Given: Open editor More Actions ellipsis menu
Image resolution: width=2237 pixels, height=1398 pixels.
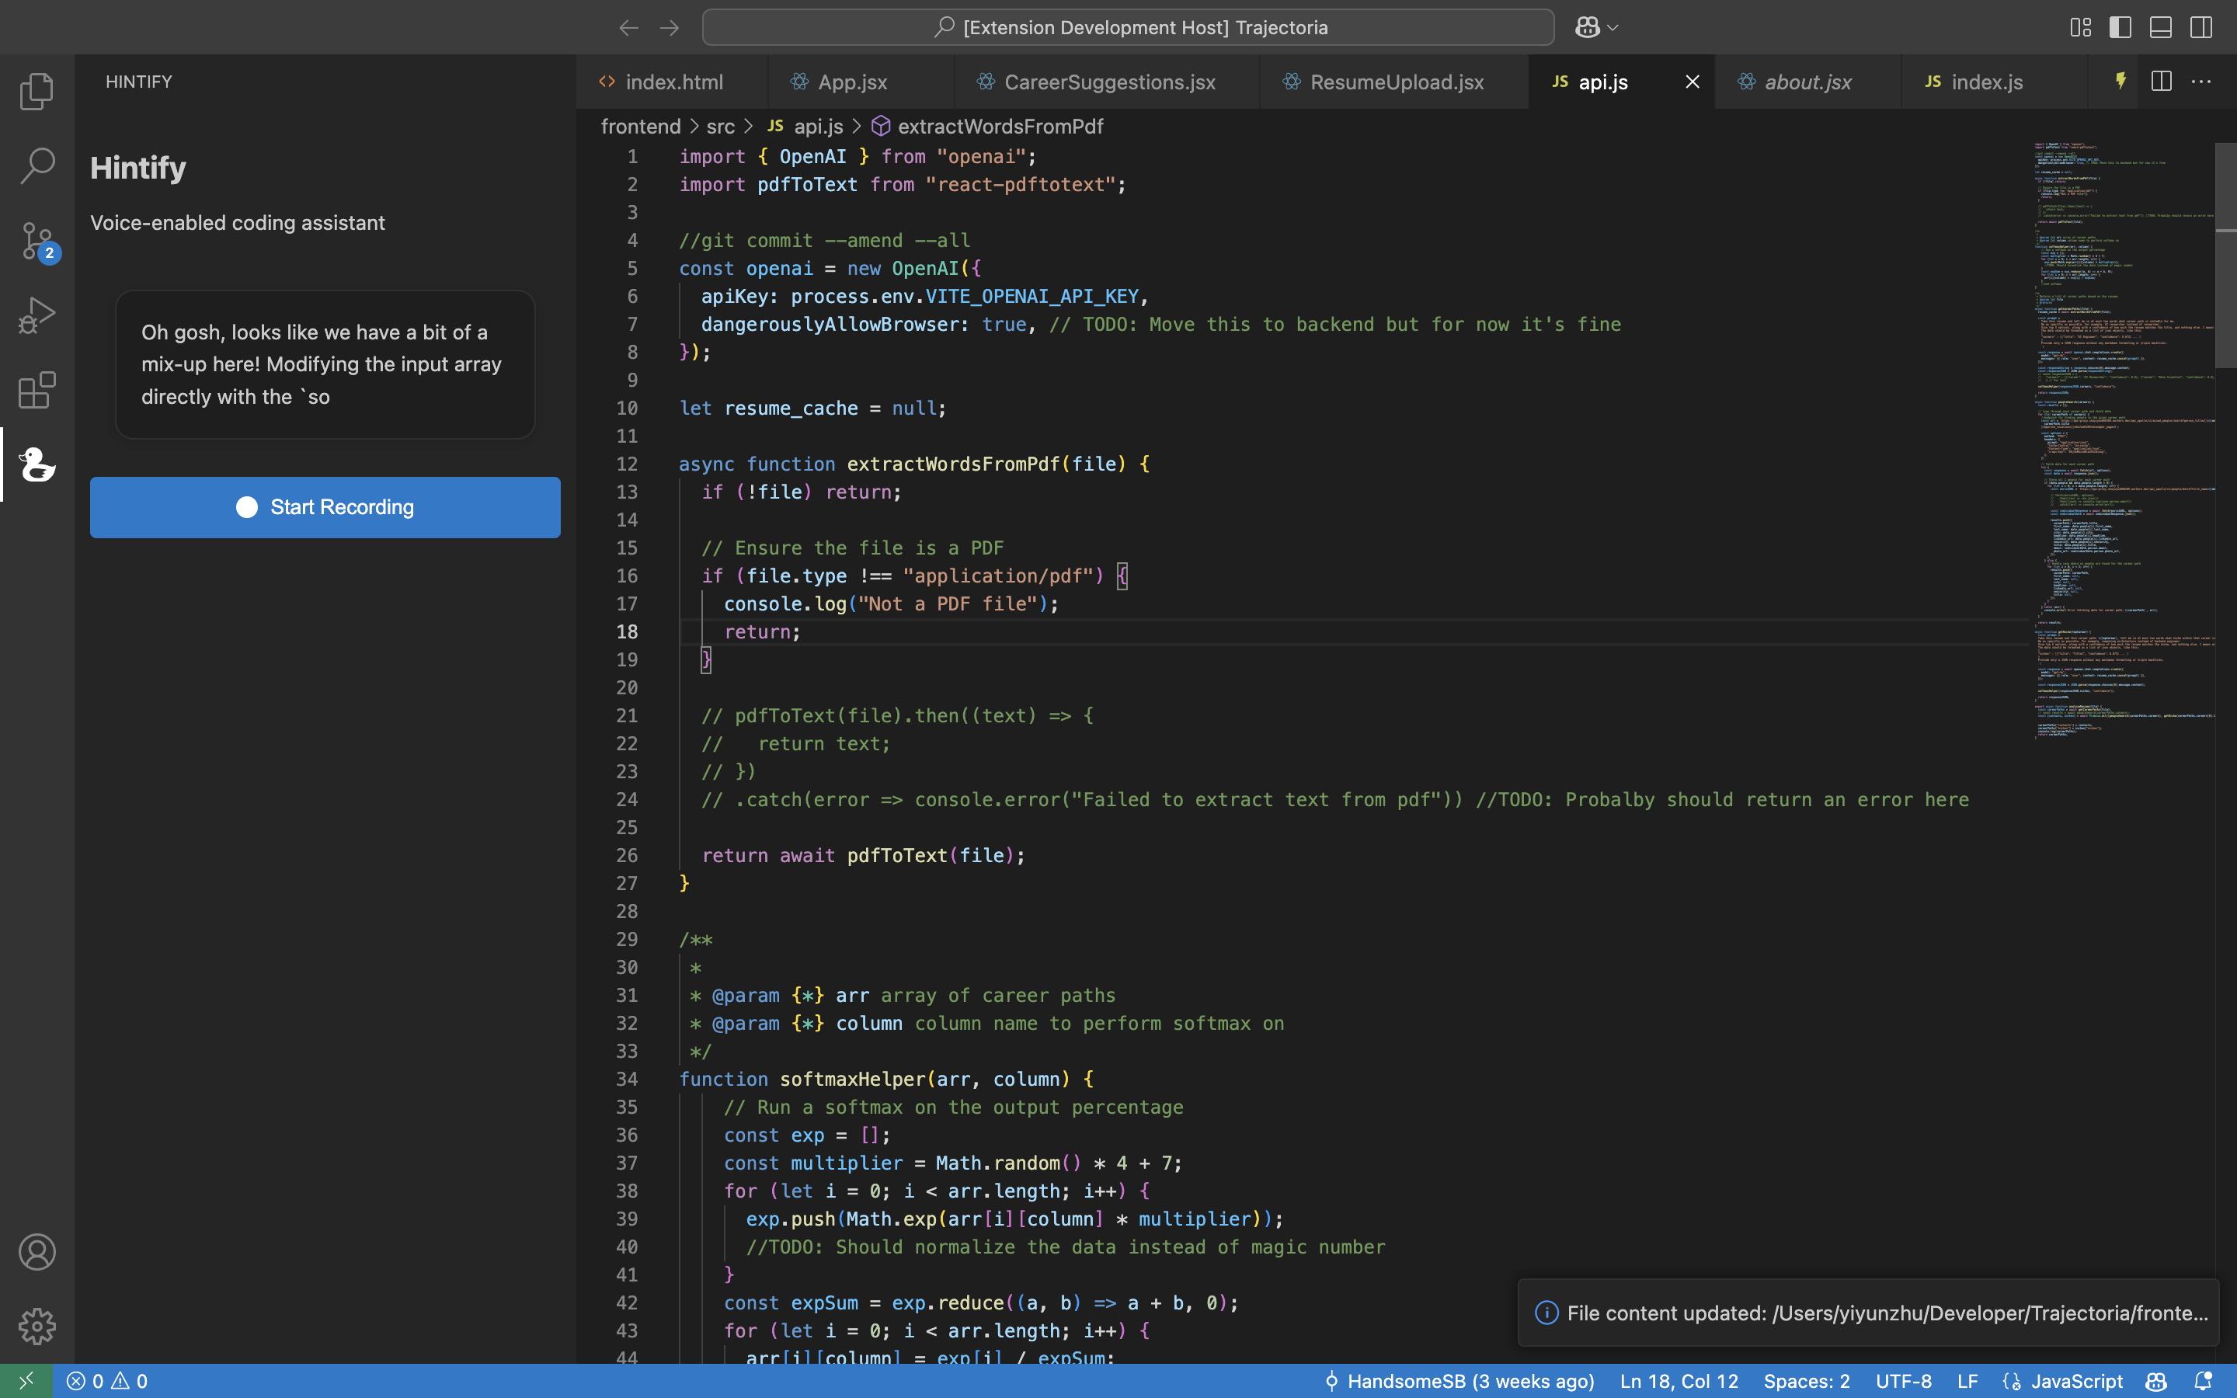Looking at the screenshot, I should click(x=2201, y=82).
